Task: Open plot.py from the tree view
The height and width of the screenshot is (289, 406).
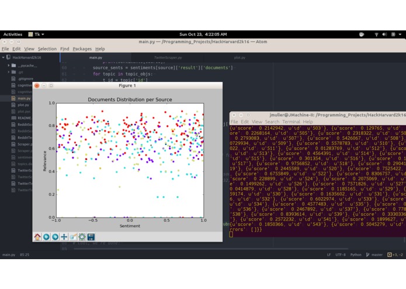Action: pos(23,105)
